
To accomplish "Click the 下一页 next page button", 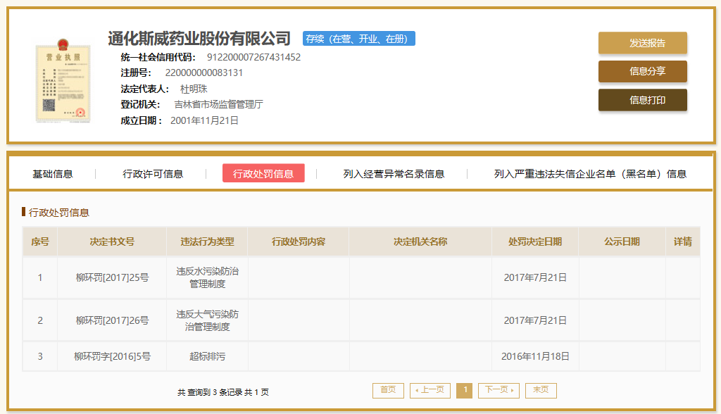I will (x=499, y=390).
